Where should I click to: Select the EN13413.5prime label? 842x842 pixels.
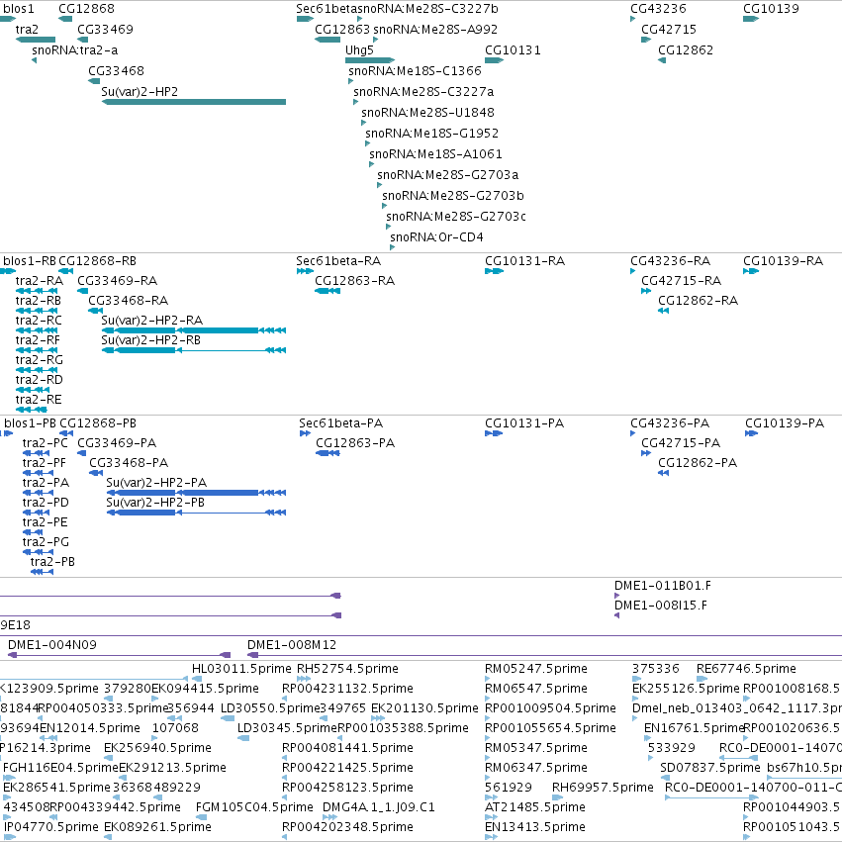click(535, 827)
